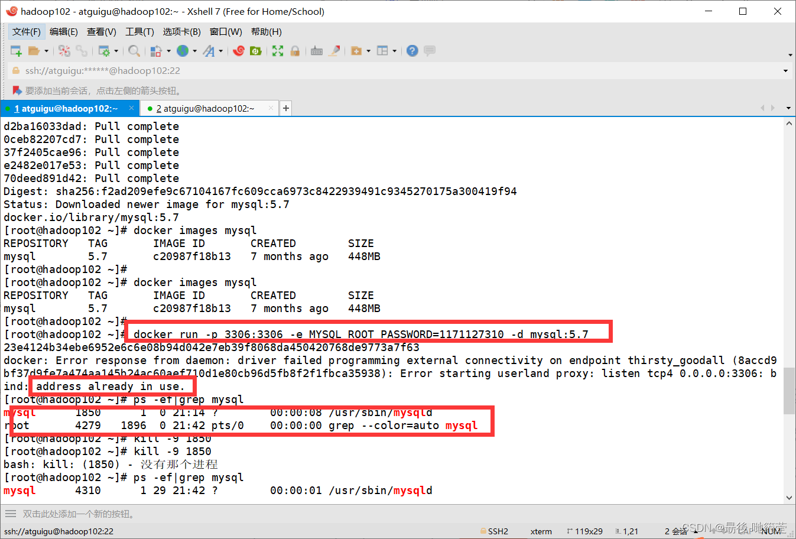Image resolution: width=796 pixels, height=539 pixels.
Task: Click the terminal vertical scrollbar thumb
Action: coord(789,391)
